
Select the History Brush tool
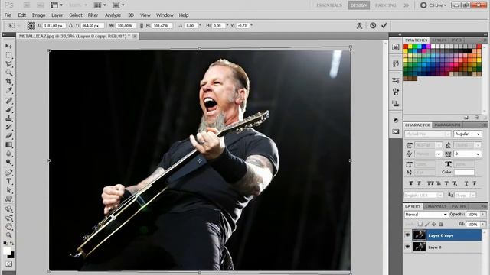click(8, 127)
